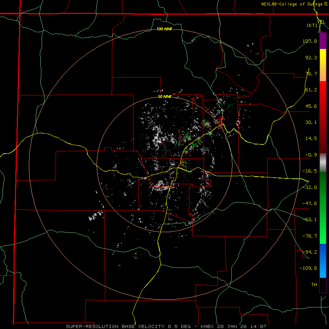This screenshot has width=329, height=329.
Task: Click the 30.1 legend value
Action: pyautogui.click(x=311, y=122)
